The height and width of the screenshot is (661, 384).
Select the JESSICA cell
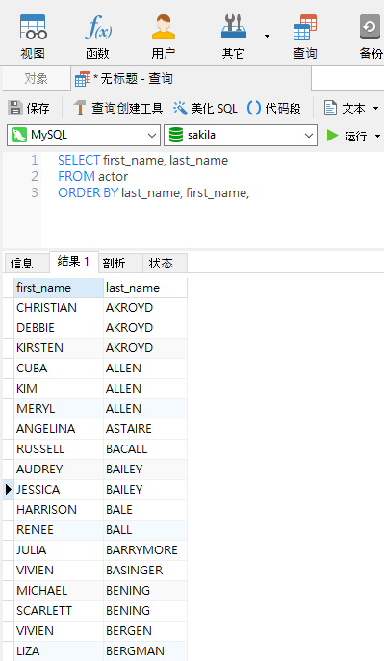[59, 490]
